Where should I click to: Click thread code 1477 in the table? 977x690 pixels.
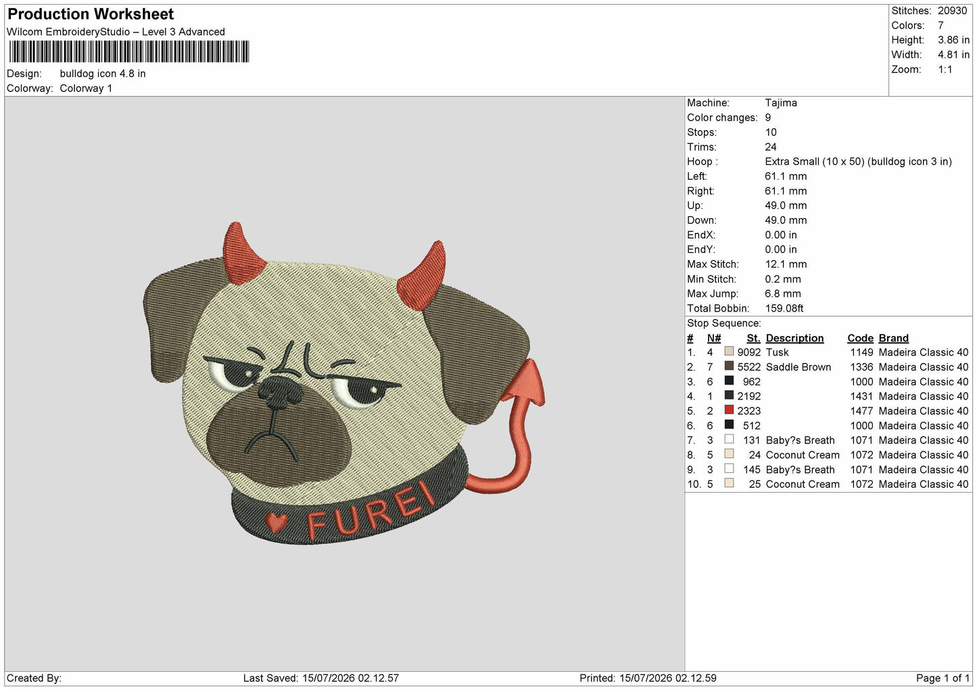861,411
